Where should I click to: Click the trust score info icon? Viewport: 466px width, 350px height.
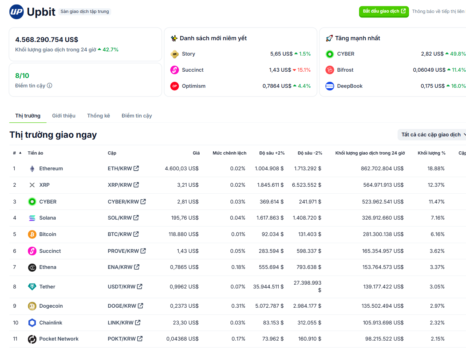50,85
